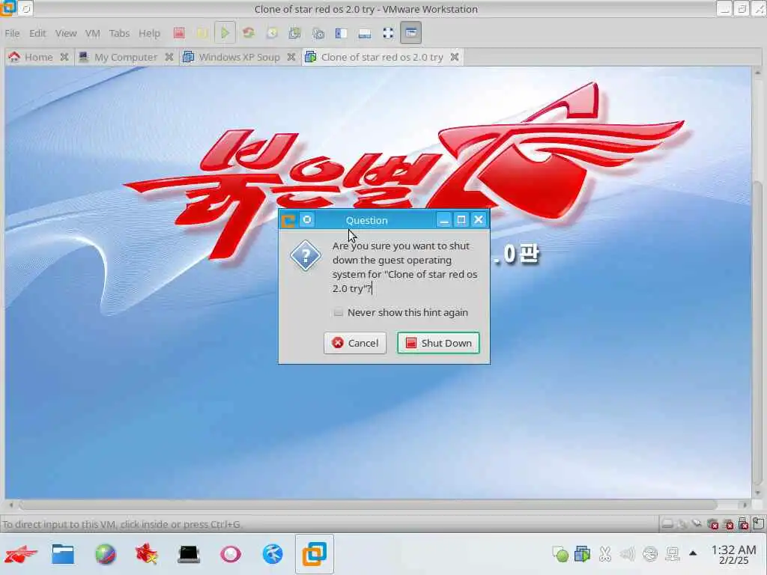Click the VMware icon in Question dialog titlebar
Screen dimensions: 767x575
click(x=288, y=221)
